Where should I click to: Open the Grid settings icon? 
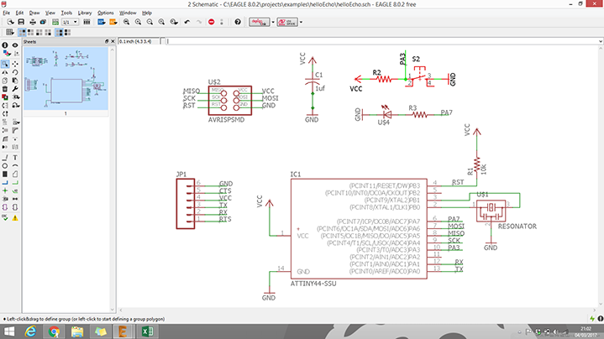(9, 33)
